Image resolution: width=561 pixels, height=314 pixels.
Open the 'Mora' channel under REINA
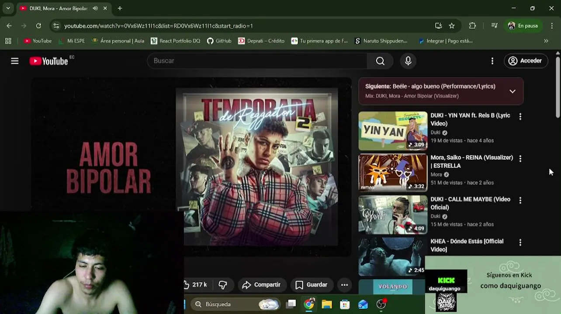[x=436, y=174]
